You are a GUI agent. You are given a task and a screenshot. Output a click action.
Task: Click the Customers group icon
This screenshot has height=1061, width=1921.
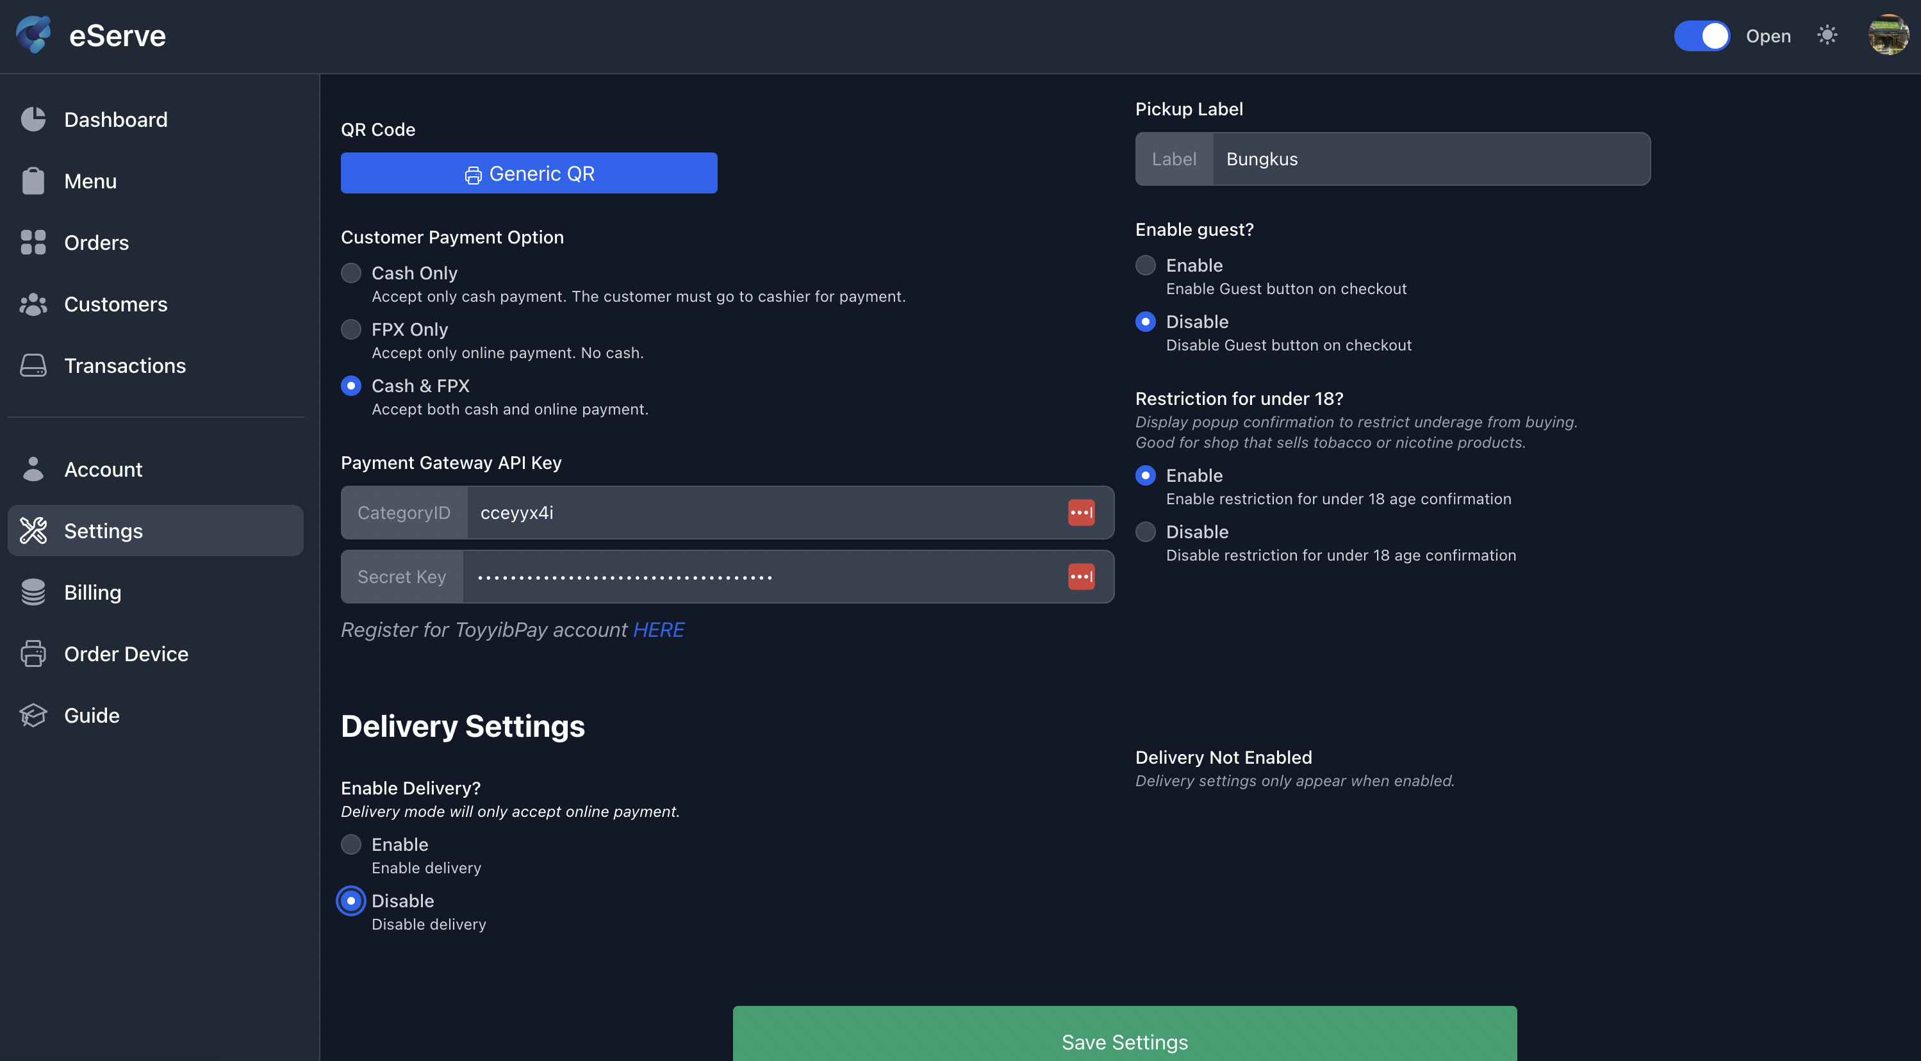[33, 304]
